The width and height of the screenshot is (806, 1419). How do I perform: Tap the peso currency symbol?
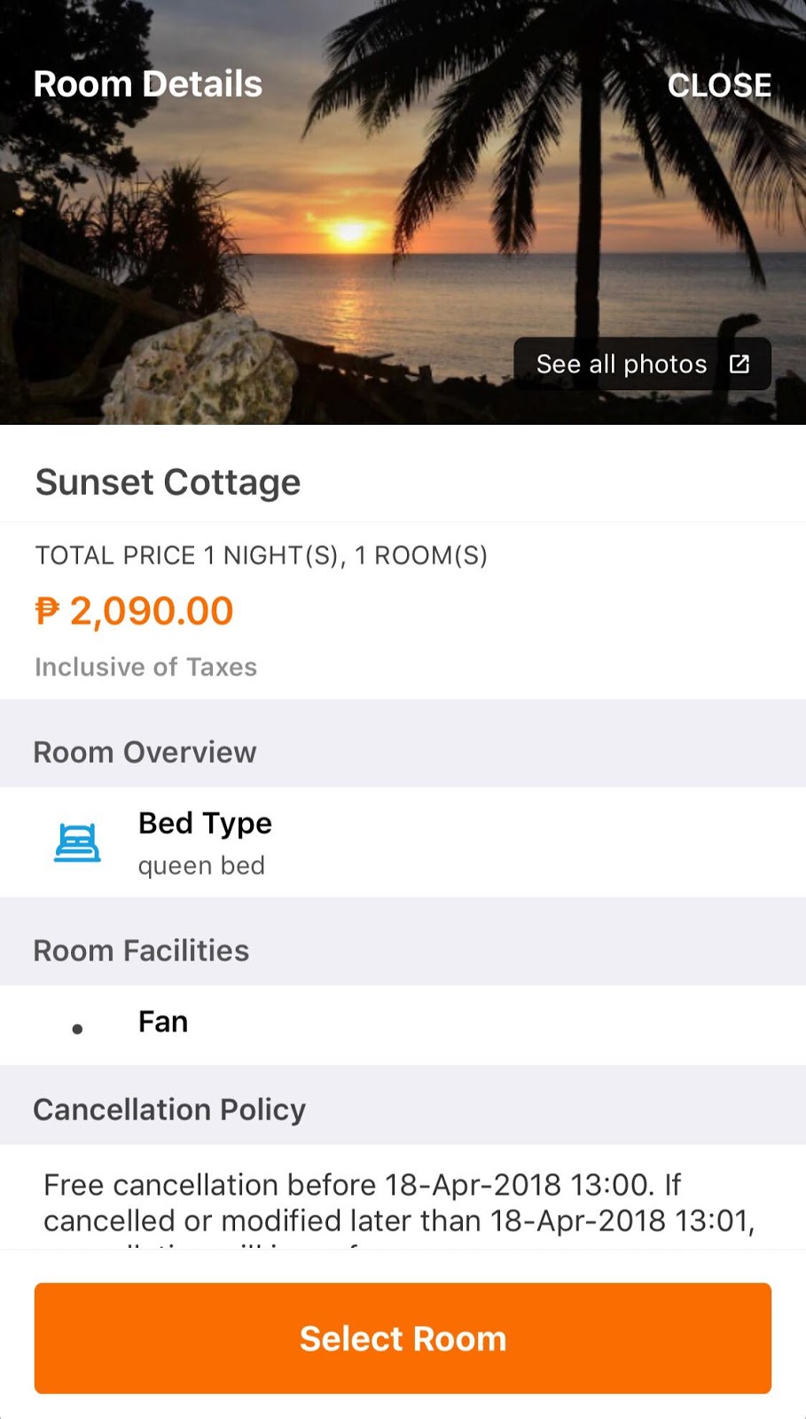pyautogui.click(x=47, y=611)
